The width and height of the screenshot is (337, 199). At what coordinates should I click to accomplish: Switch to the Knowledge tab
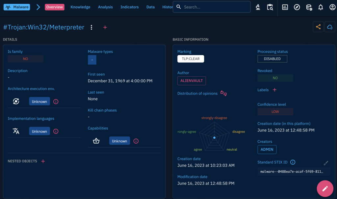(x=80, y=7)
